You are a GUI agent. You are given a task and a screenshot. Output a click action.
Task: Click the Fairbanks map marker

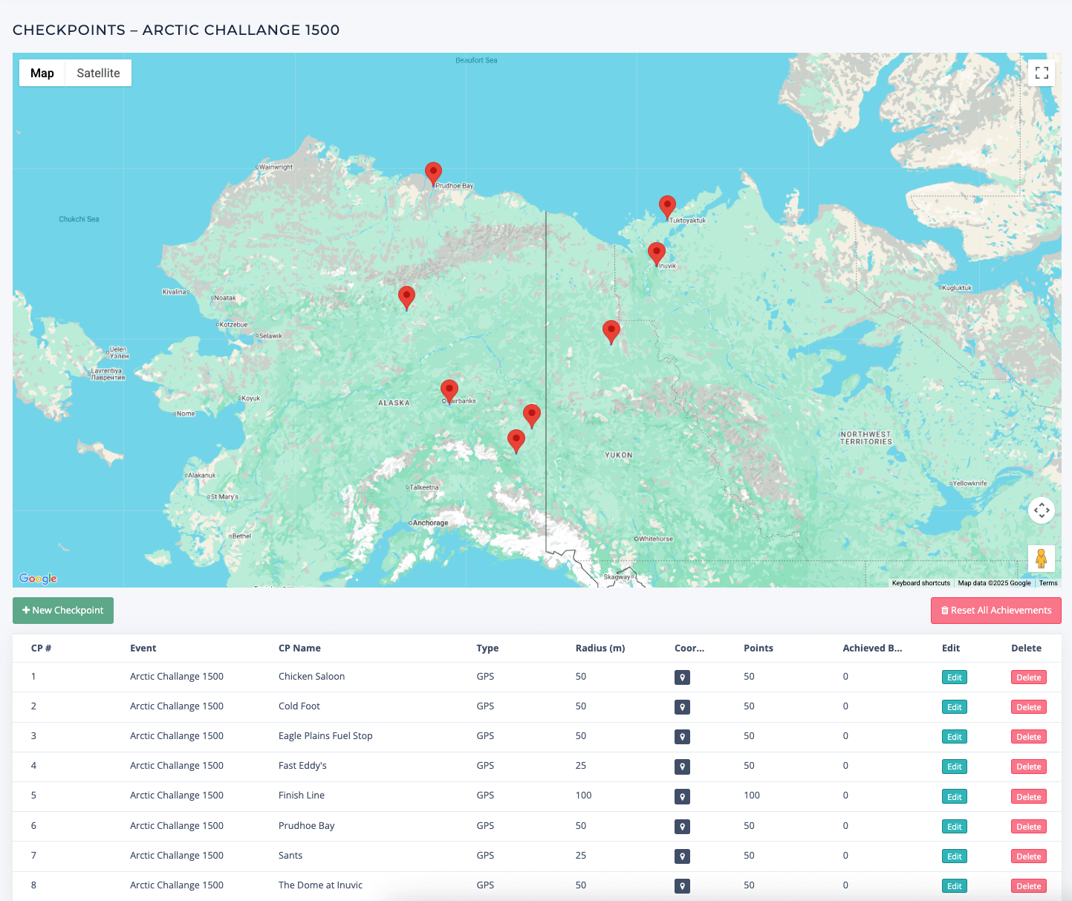449,391
